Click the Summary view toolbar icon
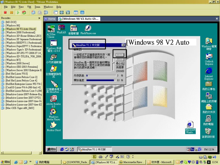This screenshot has width=220, height=165. (x=76, y=12)
